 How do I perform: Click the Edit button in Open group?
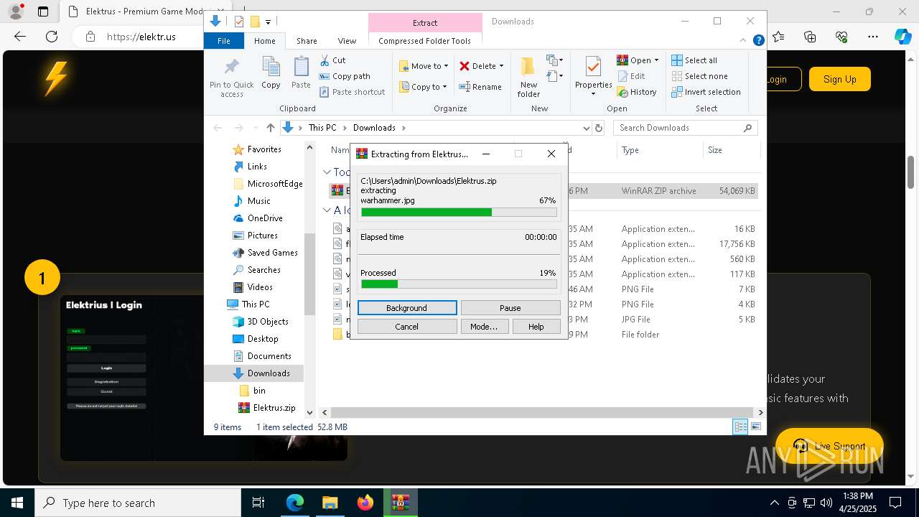630,76
